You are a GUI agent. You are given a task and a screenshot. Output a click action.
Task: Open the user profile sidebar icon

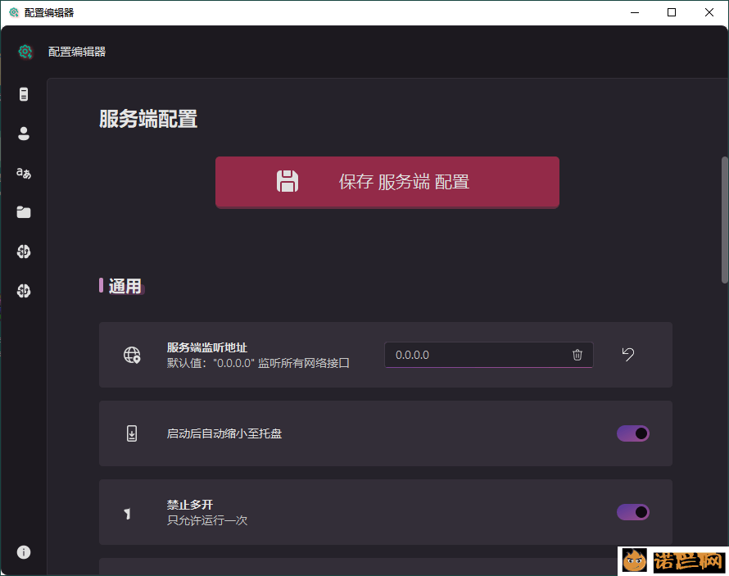pyautogui.click(x=24, y=134)
